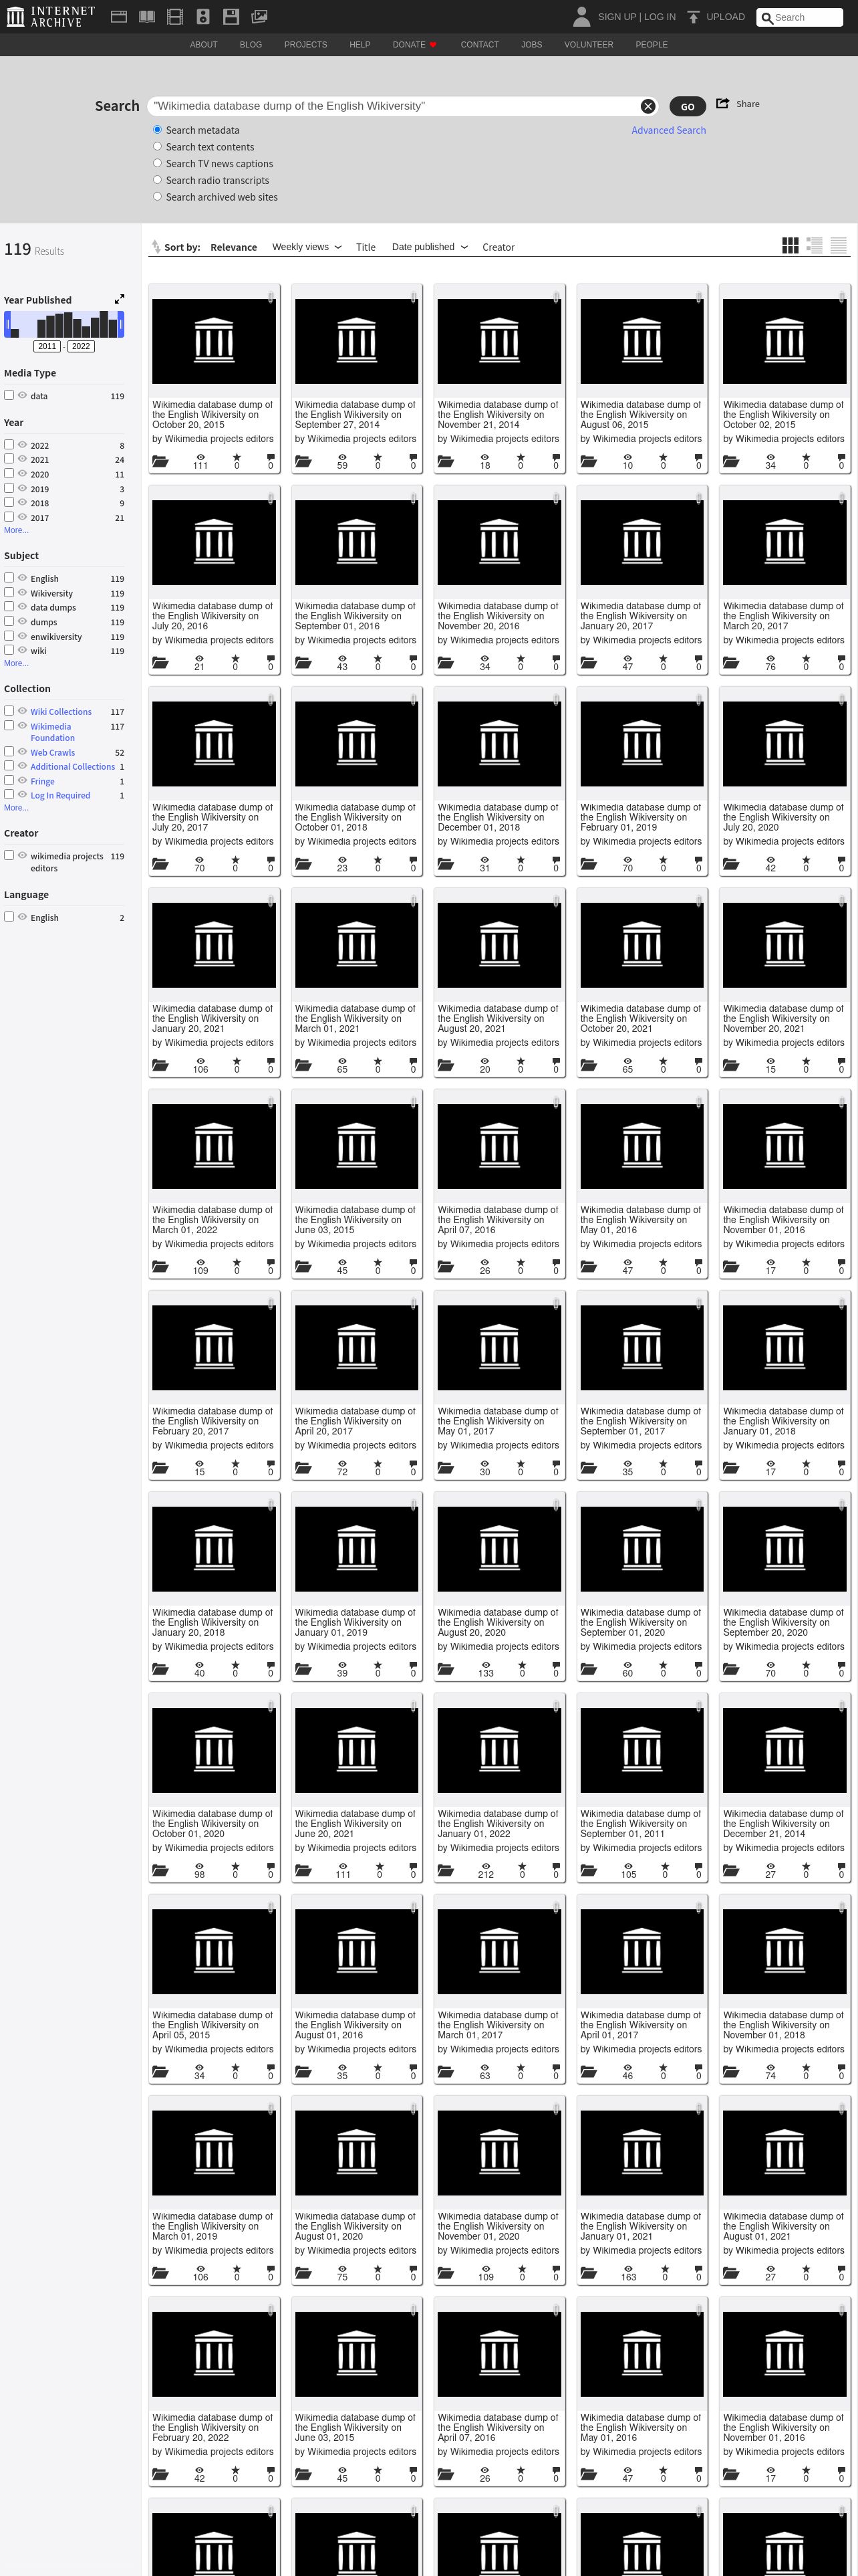Clear the search query with X icon
This screenshot has width=858, height=2576.
coord(648,106)
